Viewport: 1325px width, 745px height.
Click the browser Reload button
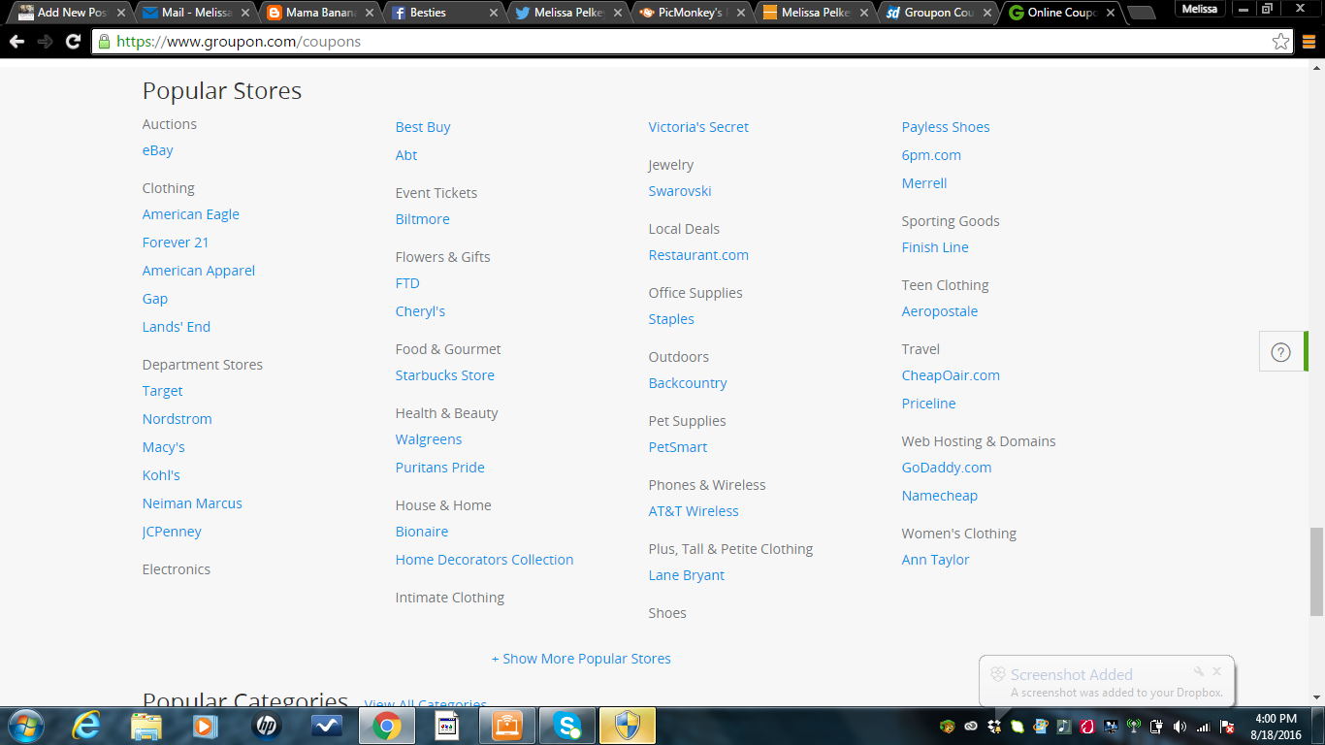point(73,42)
